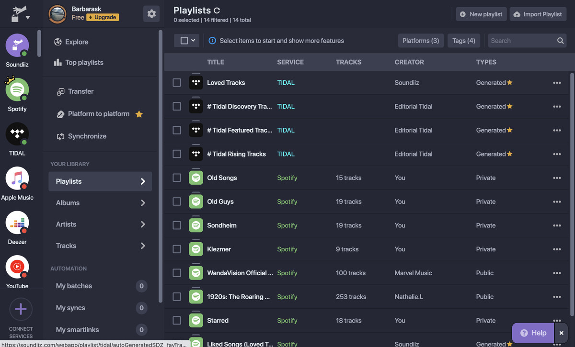Screen dimensions: 575x347
Task: Sort by the TITLE column header
Action: [216, 62]
